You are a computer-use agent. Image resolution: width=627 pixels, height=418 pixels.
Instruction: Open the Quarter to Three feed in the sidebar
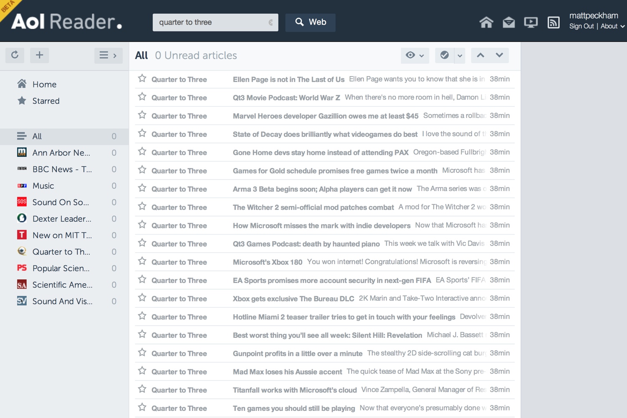(x=61, y=252)
